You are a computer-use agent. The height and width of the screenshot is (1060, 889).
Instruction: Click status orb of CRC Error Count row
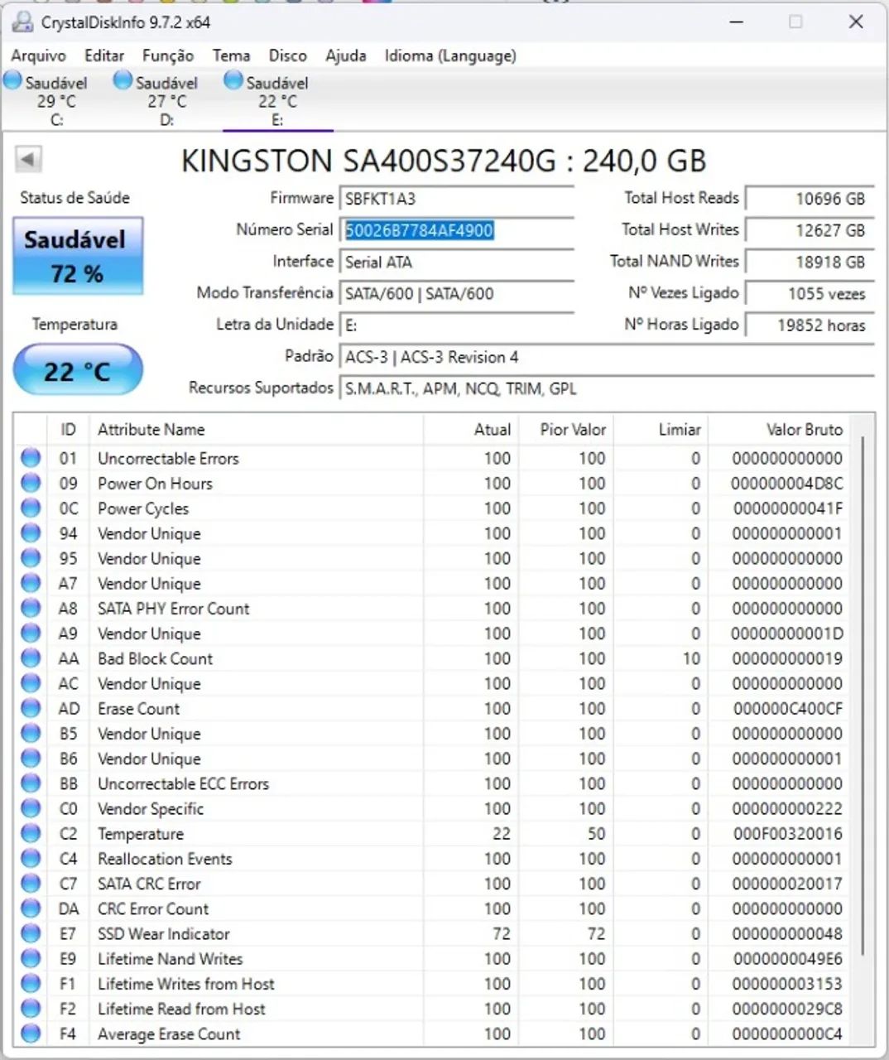[31, 908]
